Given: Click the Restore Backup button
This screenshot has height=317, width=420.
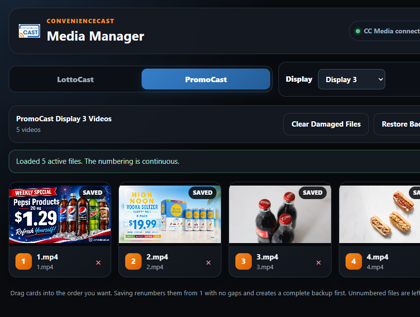Looking at the screenshot, I should tap(397, 124).
